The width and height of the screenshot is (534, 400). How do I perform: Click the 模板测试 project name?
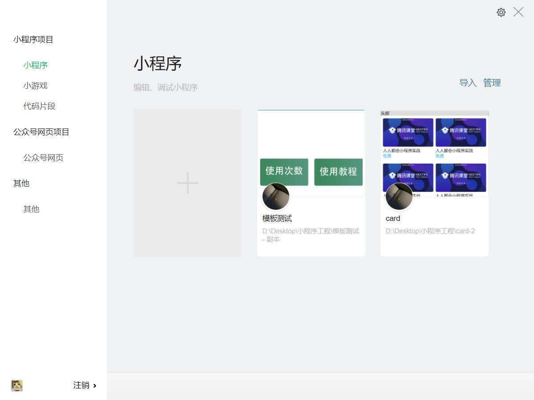tap(277, 218)
